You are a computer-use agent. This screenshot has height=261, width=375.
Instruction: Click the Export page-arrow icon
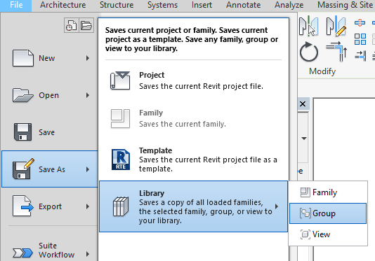click(x=23, y=206)
